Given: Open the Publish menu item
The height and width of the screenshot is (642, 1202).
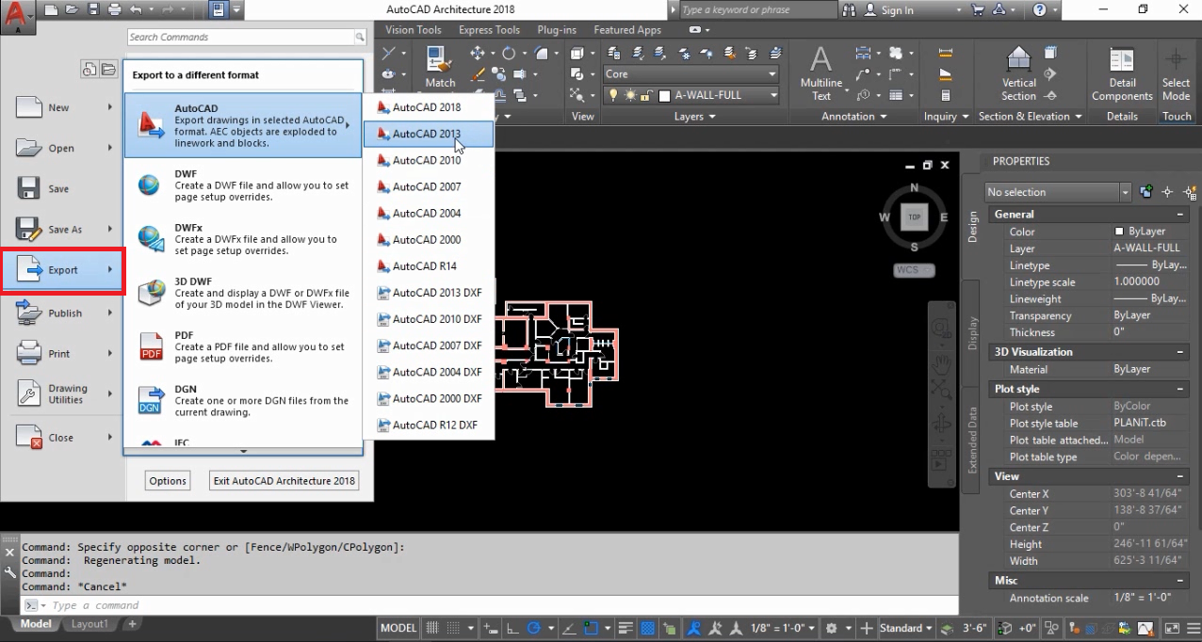Looking at the screenshot, I should click(x=63, y=313).
